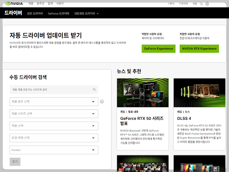Click the 수동 드라이버 검색 heading
The height and width of the screenshot is (172, 229).
[x=28, y=77]
